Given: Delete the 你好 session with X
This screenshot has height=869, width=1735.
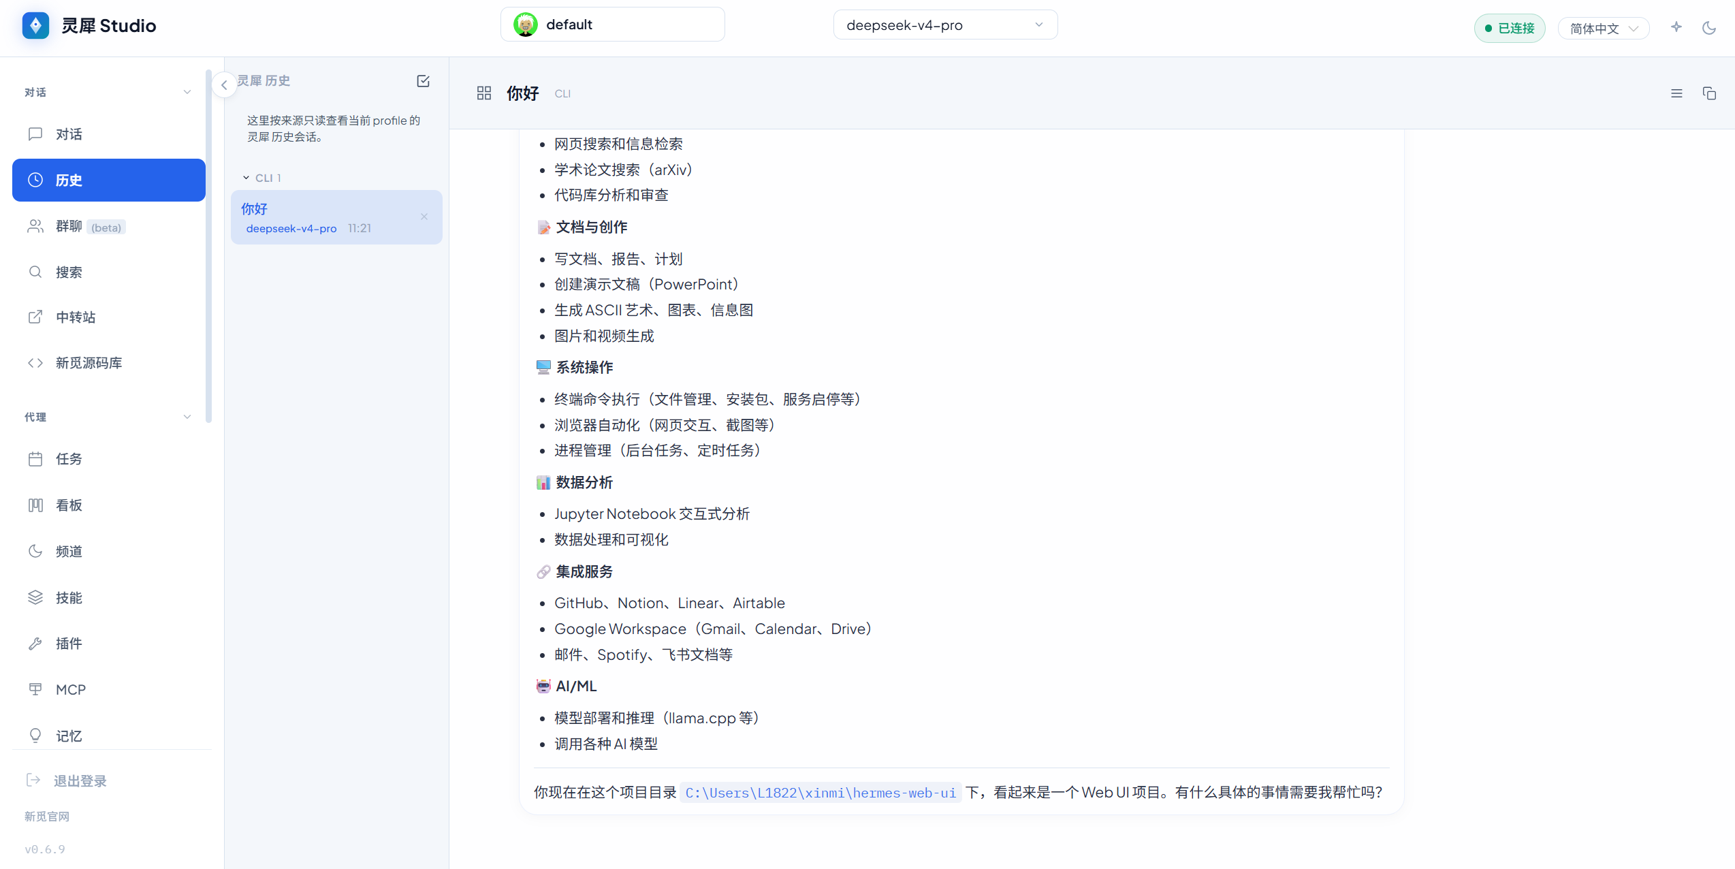Looking at the screenshot, I should click(x=424, y=217).
